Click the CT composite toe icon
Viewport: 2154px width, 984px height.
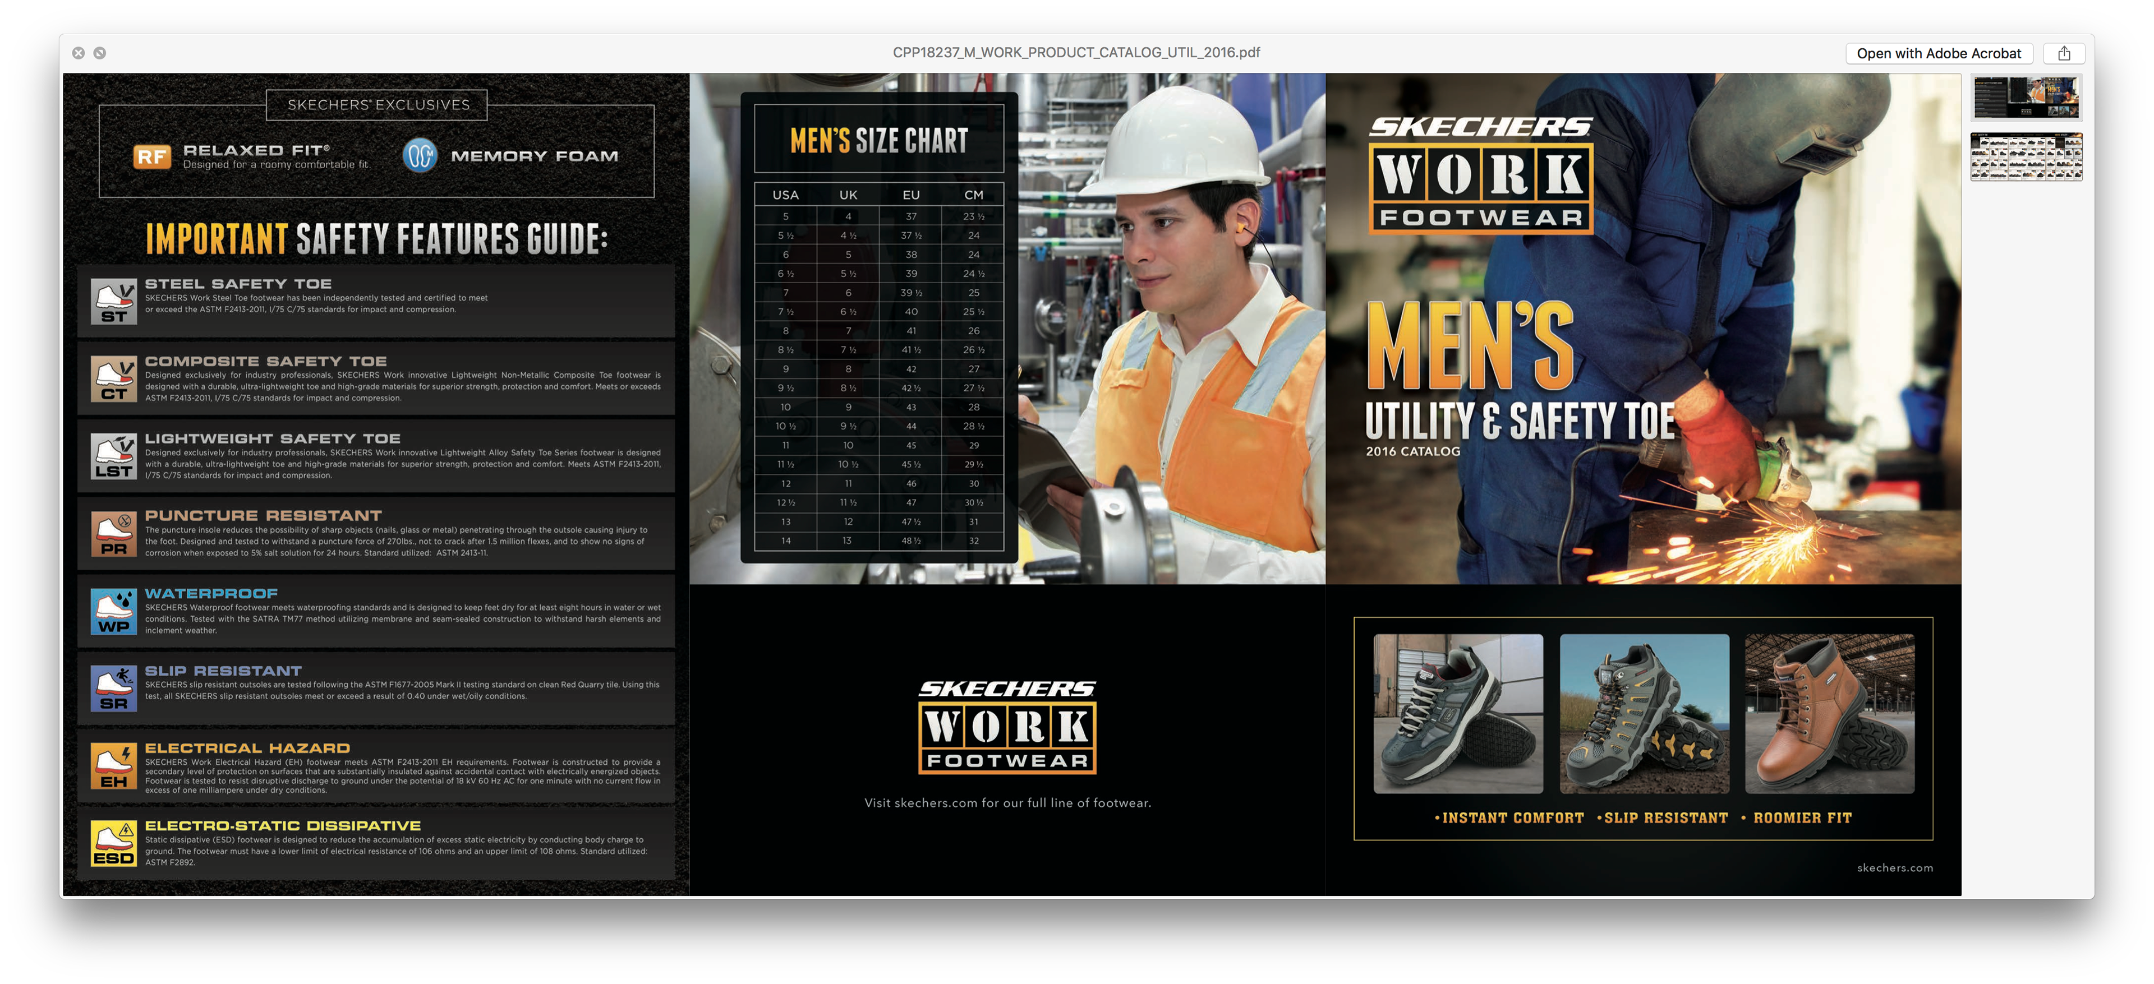pos(114,380)
